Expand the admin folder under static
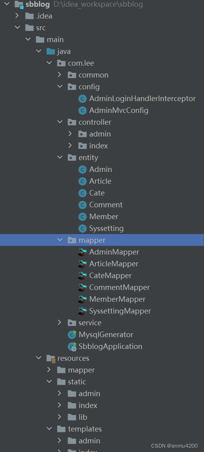Image resolution: width=204 pixels, height=452 pixels. click(x=60, y=393)
